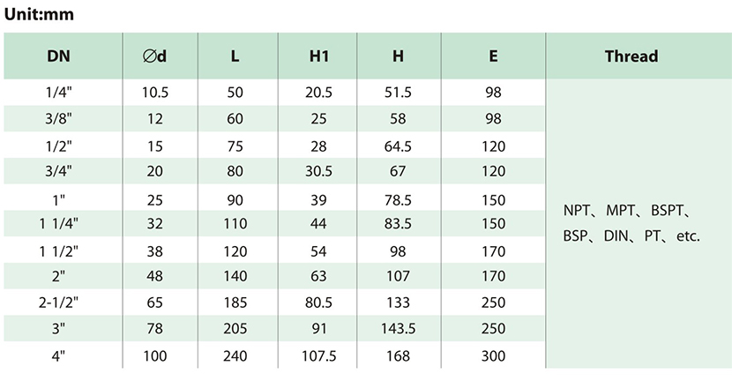
Task: Select the Thread column header
Action: coord(631,56)
